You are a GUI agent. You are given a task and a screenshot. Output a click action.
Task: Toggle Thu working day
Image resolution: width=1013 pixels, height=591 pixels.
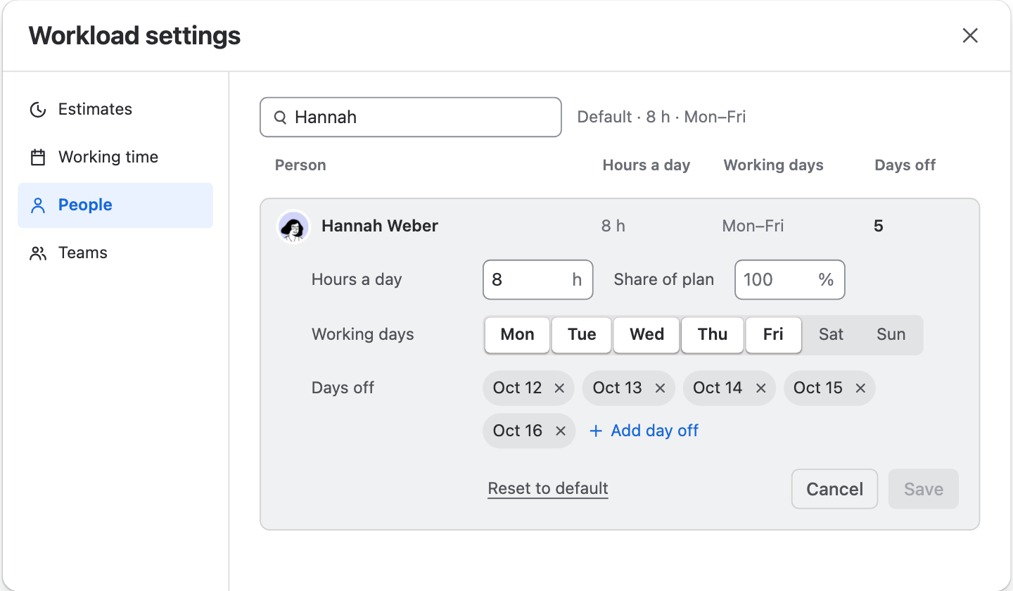coord(713,334)
